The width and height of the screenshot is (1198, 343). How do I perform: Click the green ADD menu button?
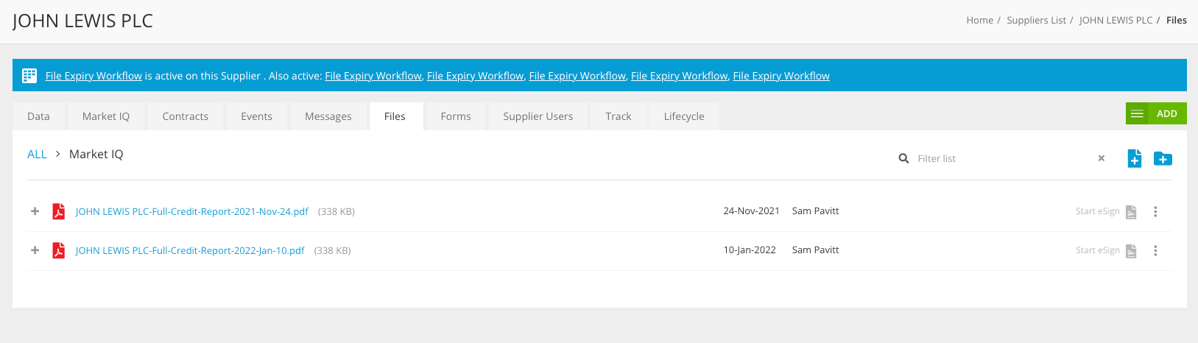tap(1156, 113)
